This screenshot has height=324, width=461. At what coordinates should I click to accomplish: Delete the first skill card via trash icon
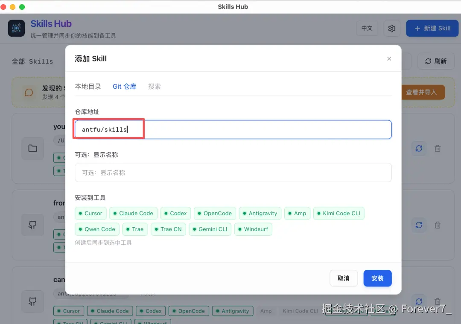(x=438, y=148)
